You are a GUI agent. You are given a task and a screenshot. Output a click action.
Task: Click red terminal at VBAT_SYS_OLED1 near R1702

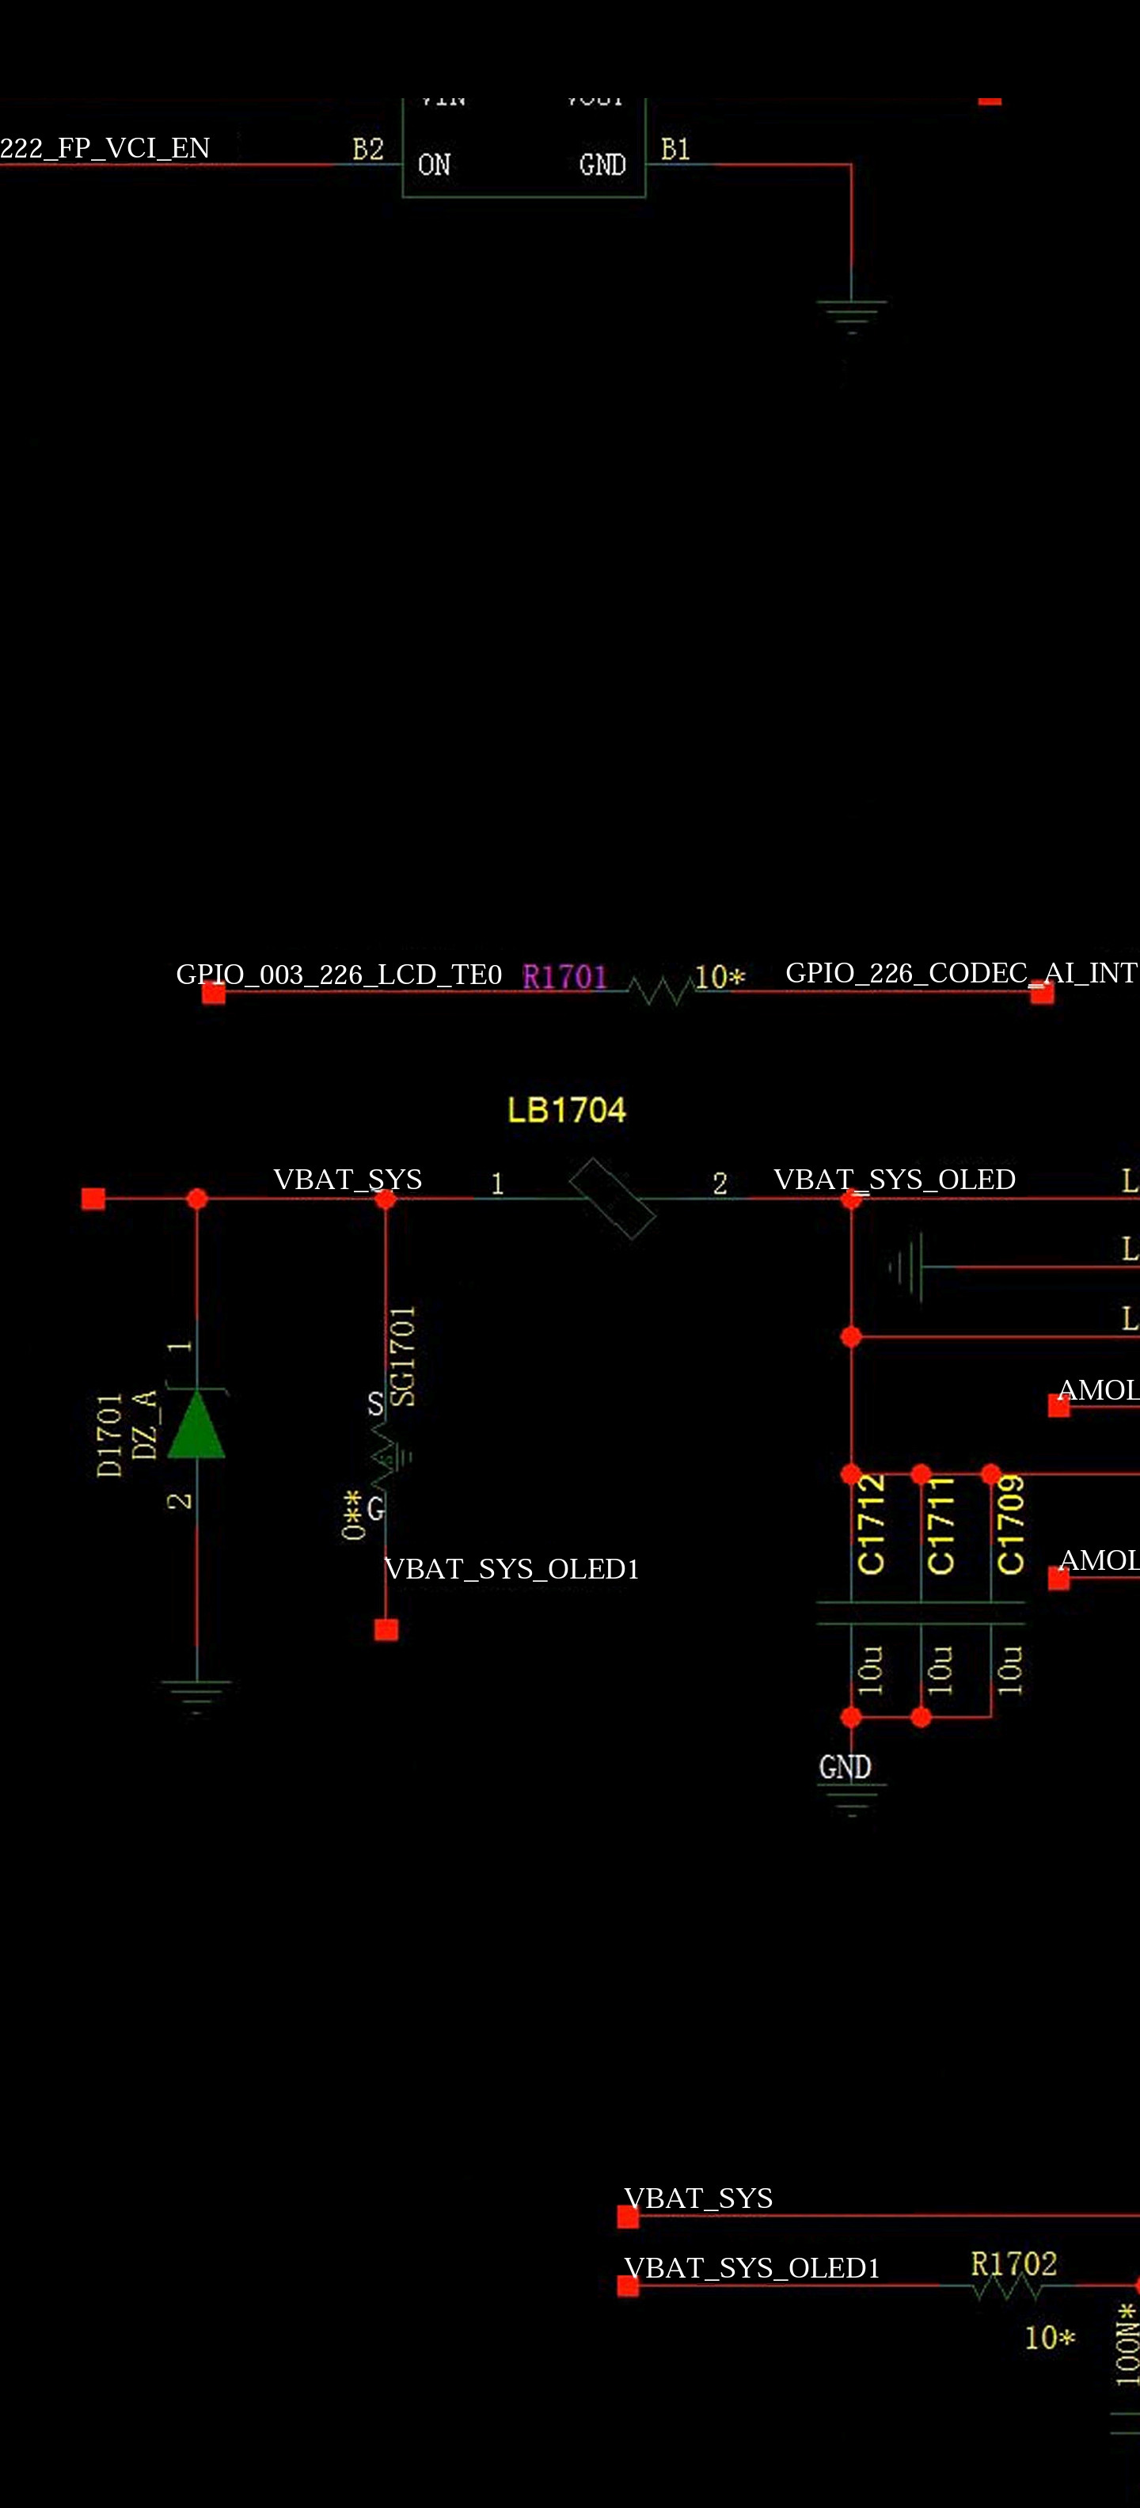coord(628,2285)
